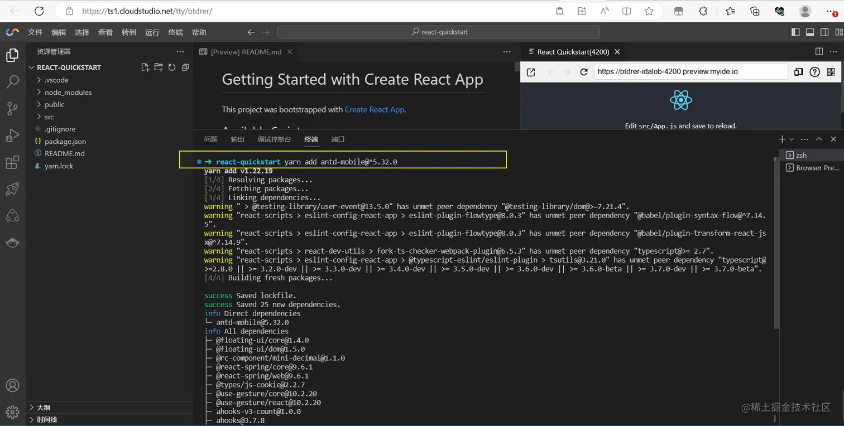Show the preview QR code
This screenshot has height=426, width=844.
831,72
